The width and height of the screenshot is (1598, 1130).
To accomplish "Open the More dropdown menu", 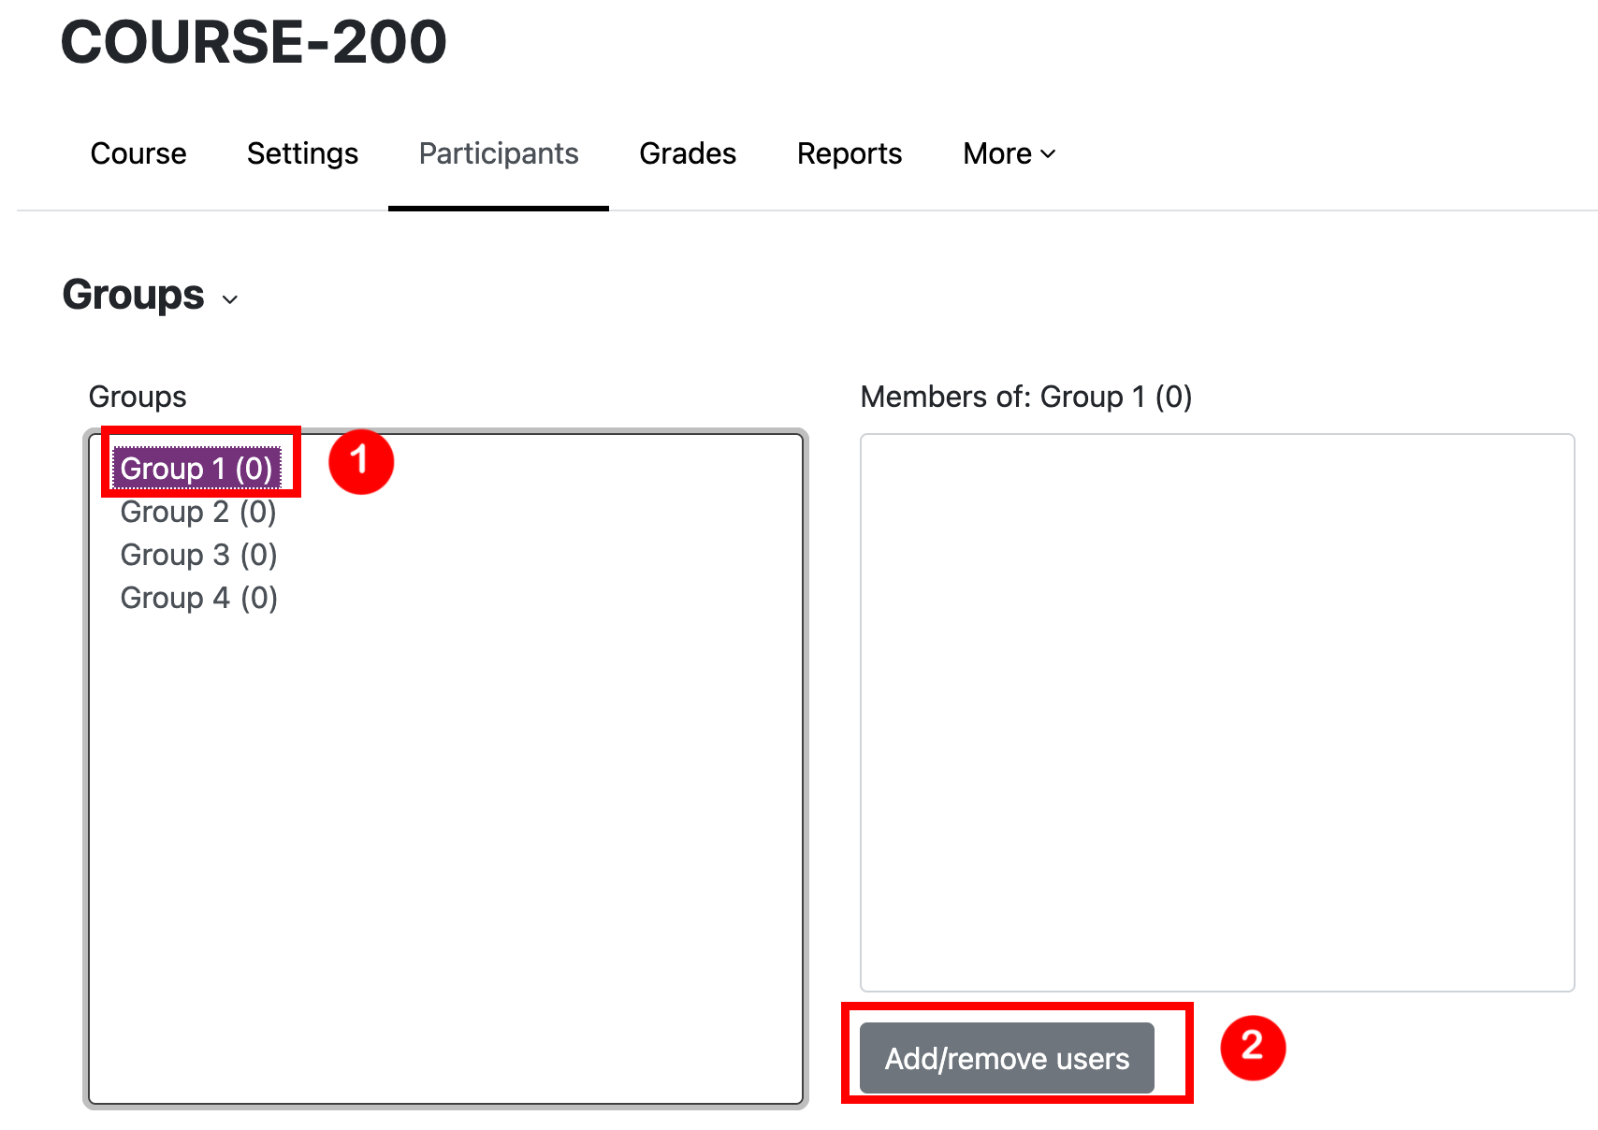I will click(x=1009, y=153).
